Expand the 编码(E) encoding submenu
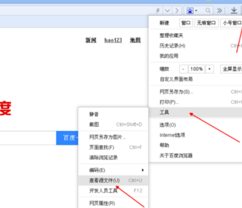 point(113,170)
